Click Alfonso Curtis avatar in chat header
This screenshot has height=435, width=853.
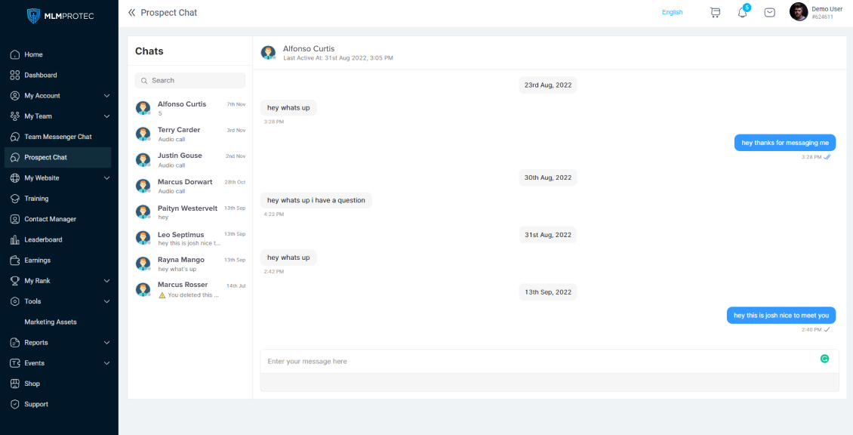pyautogui.click(x=268, y=52)
